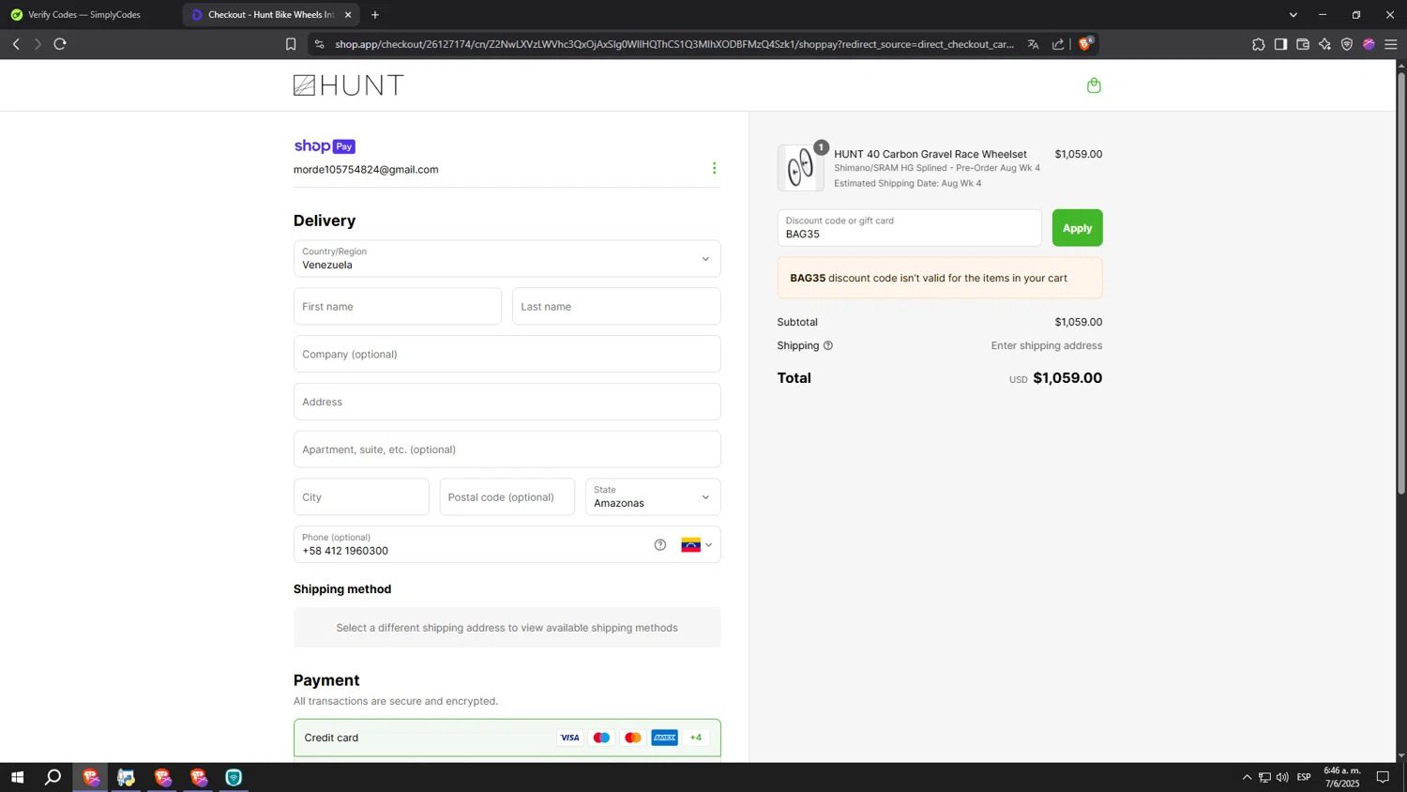The height and width of the screenshot is (792, 1407).
Task: Open the network icon in system tray
Action: [1264, 777]
